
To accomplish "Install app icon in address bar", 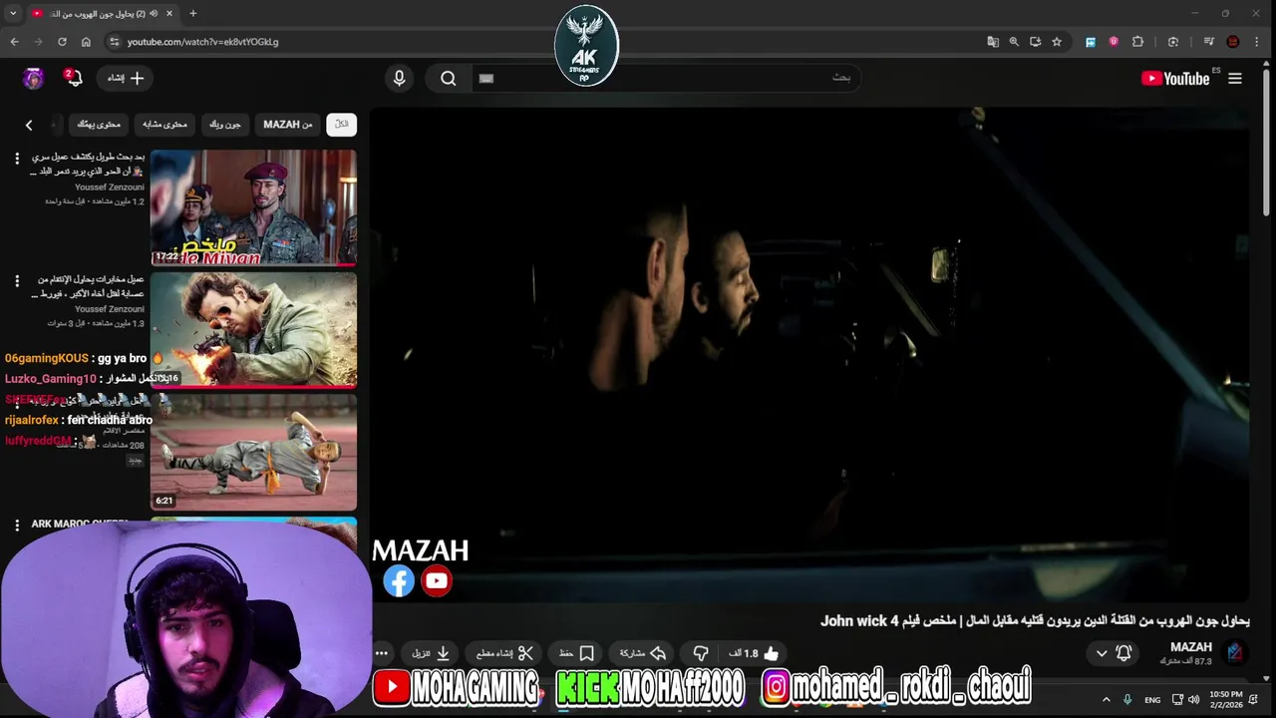I will (x=1035, y=42).
